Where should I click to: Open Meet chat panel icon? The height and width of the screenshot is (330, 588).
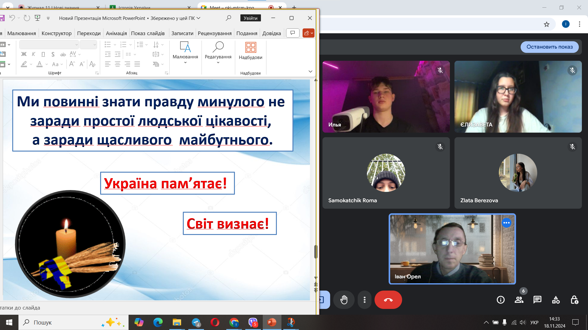tap(537, 300)
